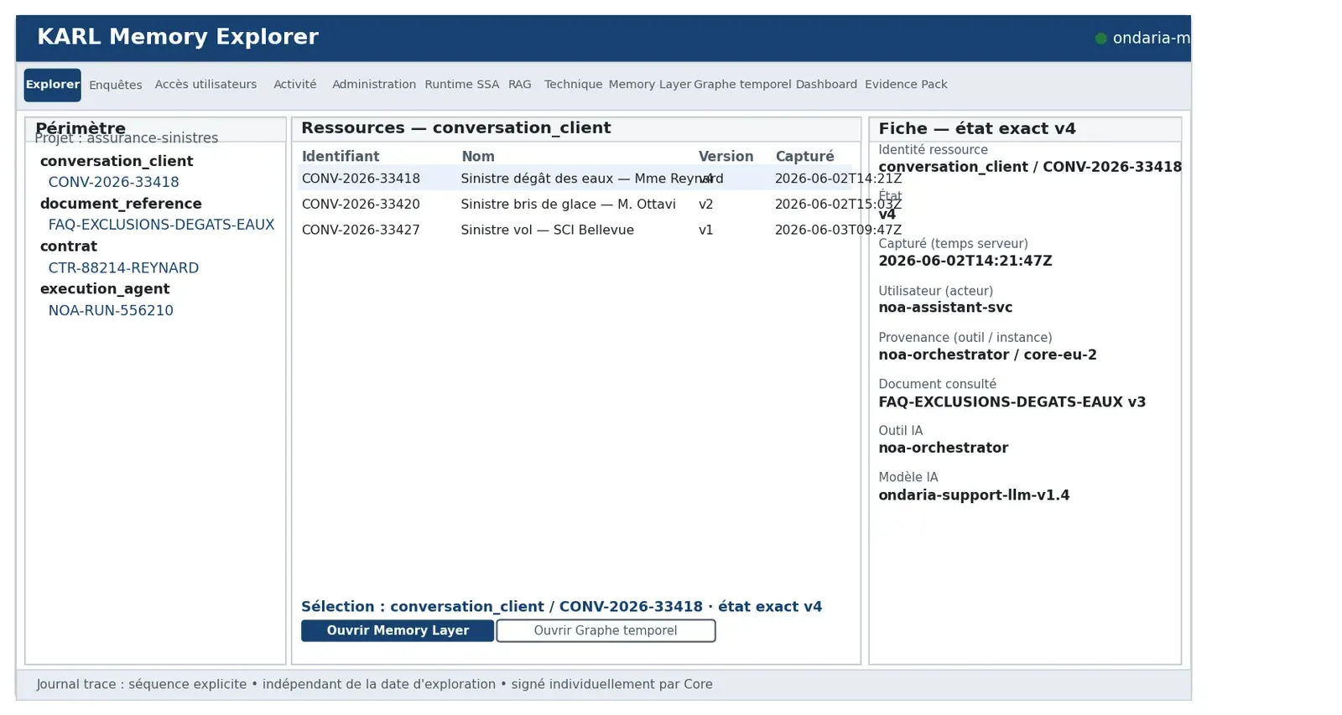This screenshot has height=715, width=1342.
Task: Go to the Dashboard tab
Action: tap(826, 85)
